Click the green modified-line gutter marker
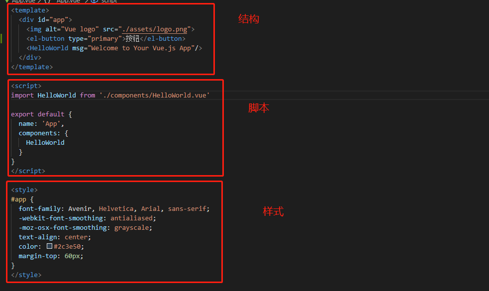The image size is (489, 291). pos(1,38)
